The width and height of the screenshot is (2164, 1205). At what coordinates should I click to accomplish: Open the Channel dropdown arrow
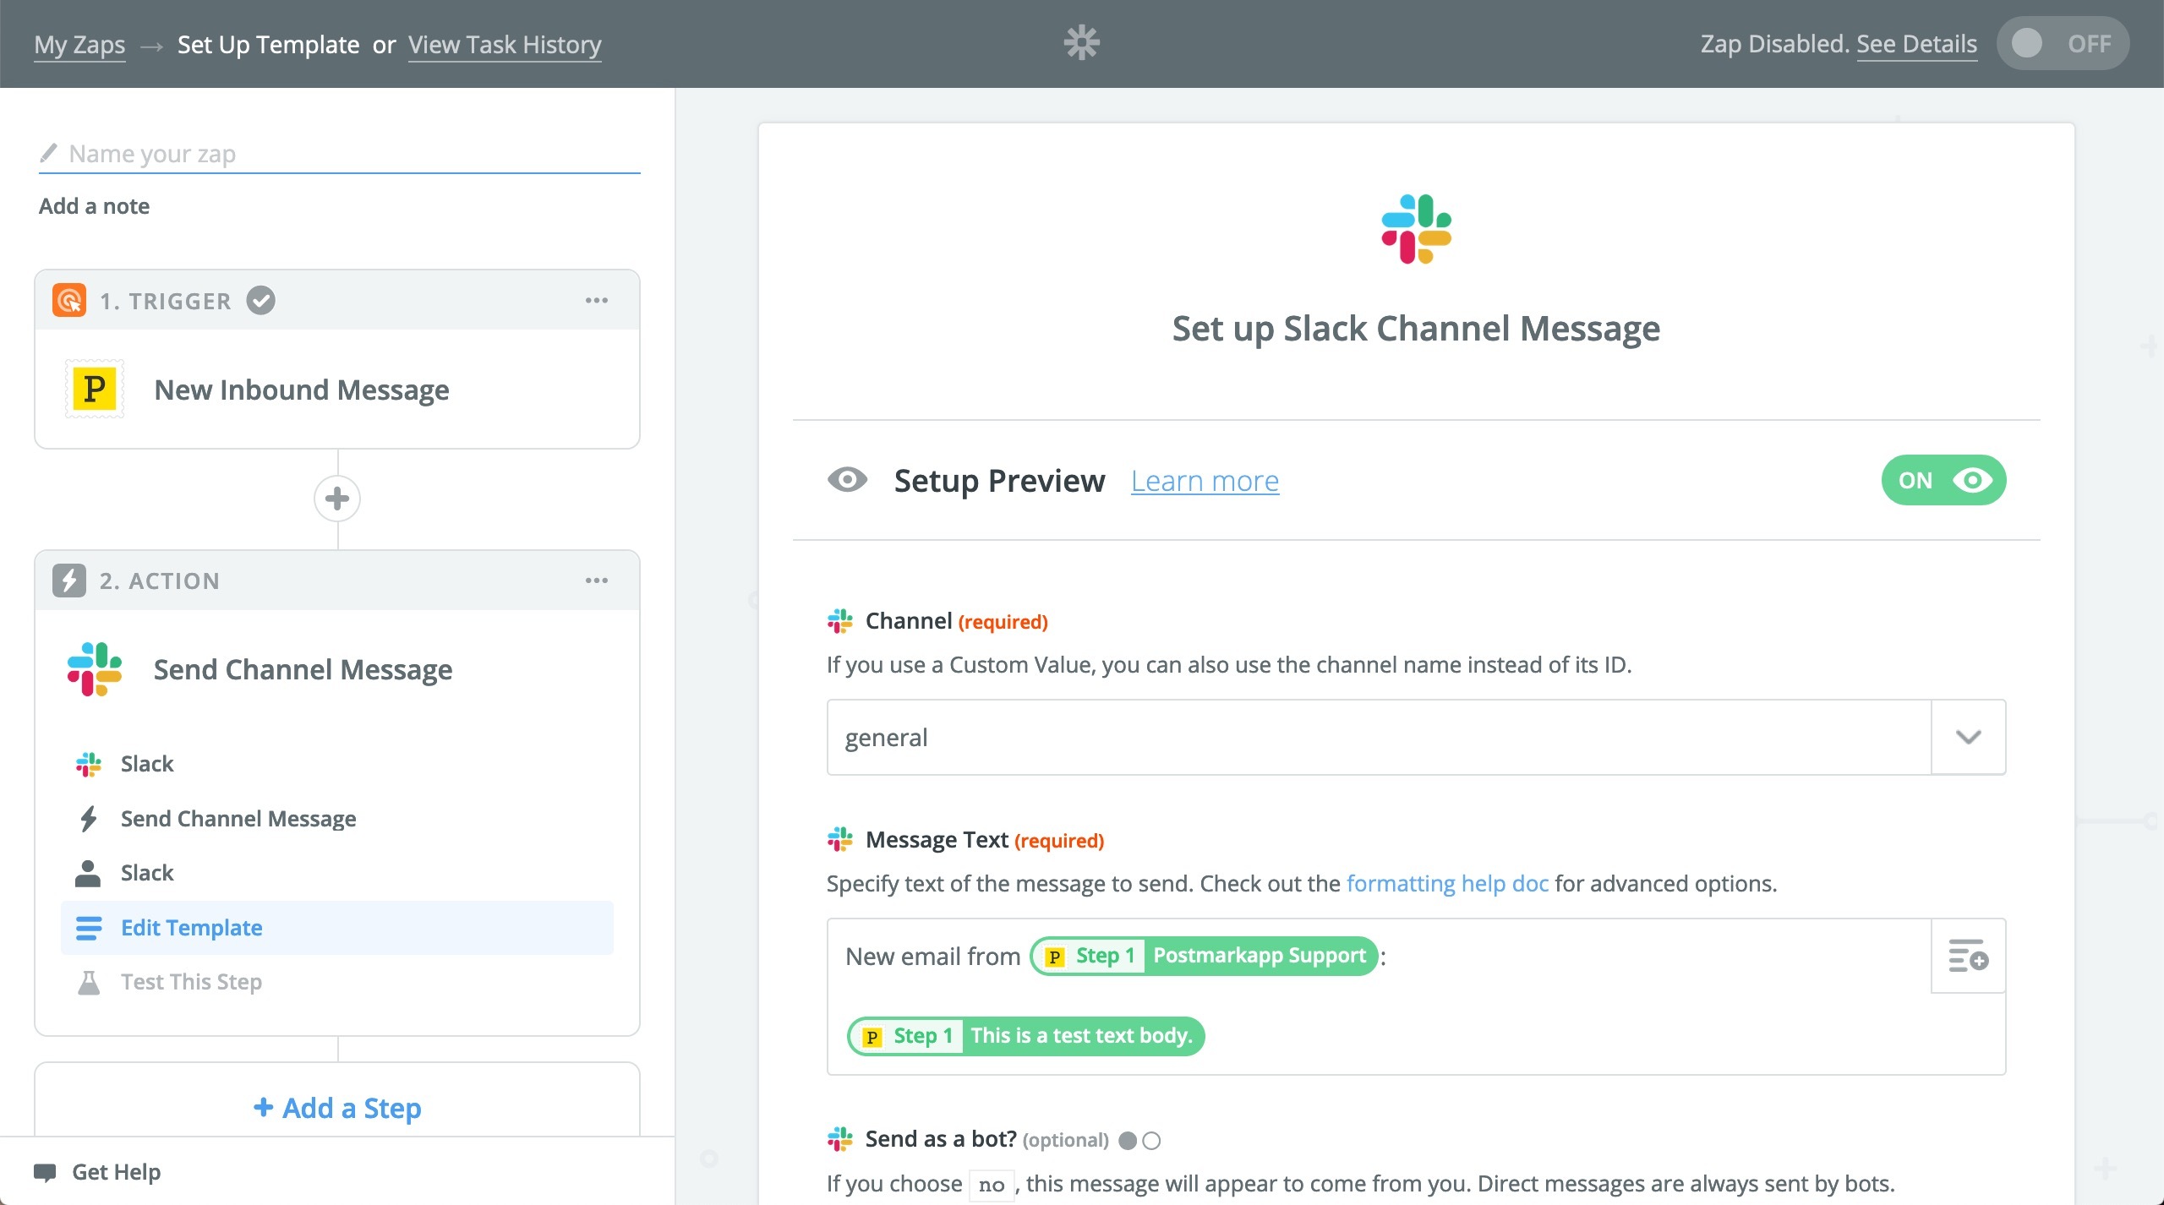1968,737
